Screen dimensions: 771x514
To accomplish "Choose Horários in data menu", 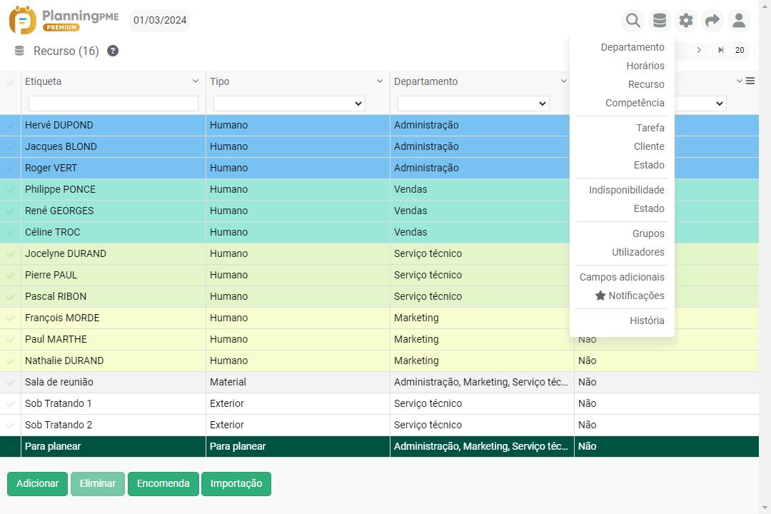I will pyautogui.click(x=645, y=66).
